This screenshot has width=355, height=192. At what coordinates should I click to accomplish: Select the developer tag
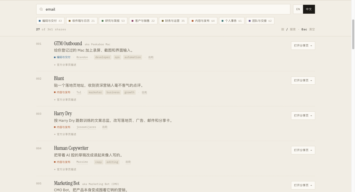(103, 57)
